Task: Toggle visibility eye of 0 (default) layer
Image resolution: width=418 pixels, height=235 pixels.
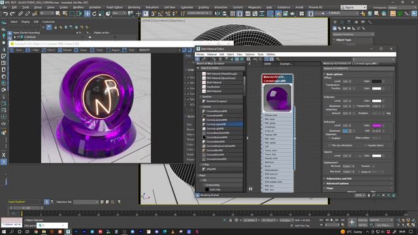Action: pos(18,37)
